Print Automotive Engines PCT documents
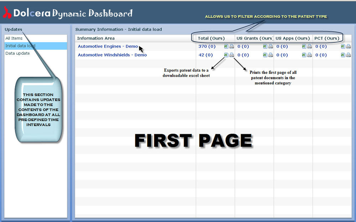Viewport: 356px width, 222px height. click(x=348, y=46)
